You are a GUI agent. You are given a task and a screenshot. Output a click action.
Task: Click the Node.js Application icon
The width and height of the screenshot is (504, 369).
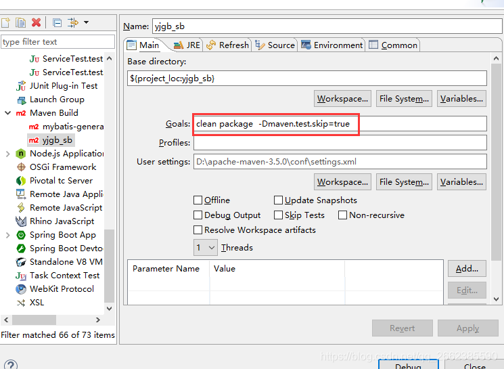pos(21,154)
